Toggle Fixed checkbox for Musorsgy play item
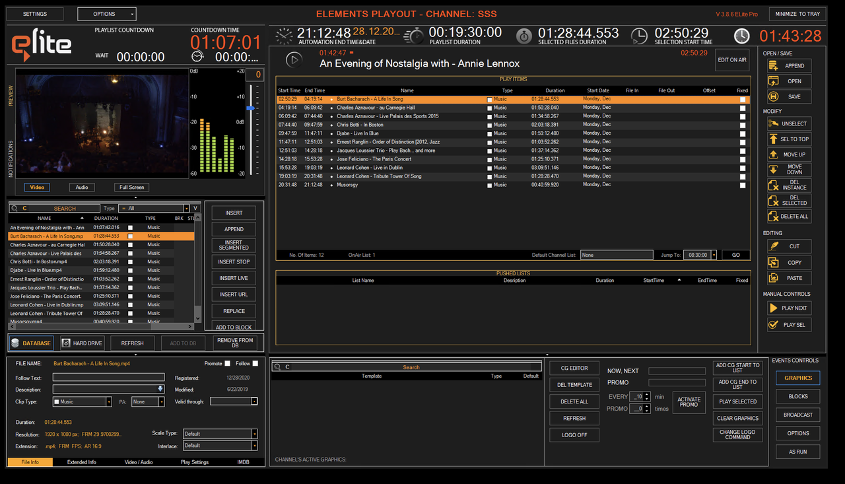 pyautogui.click(x=743, y=185)
